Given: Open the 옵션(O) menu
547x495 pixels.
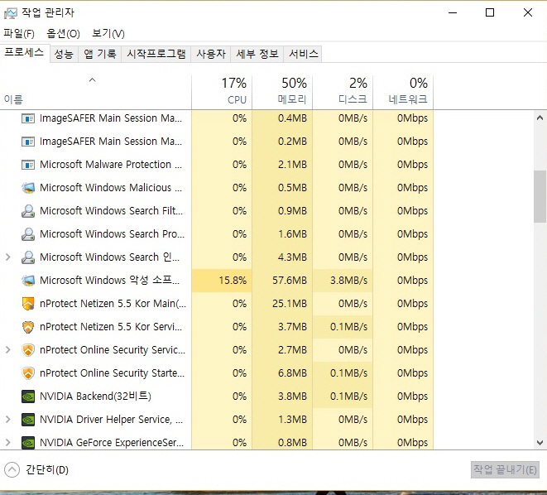Looking at the screenshot, I should [63, 33].
